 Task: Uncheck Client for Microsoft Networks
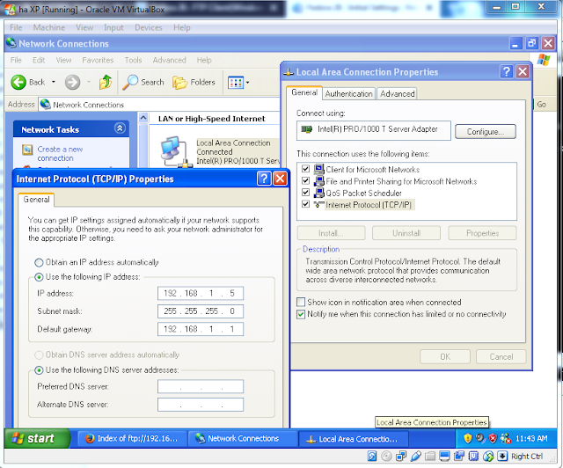(x=305, y=169)
